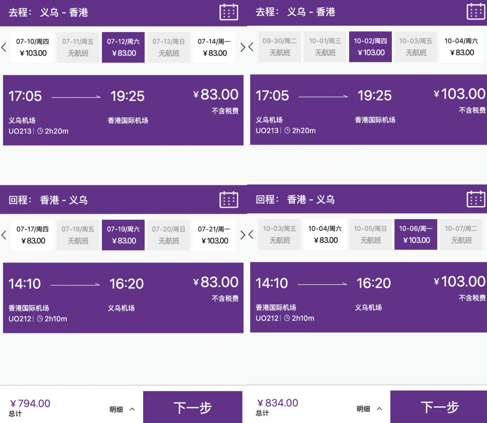The width and height of the screenshot is (487, 423).
Task: Show next dates after 07-14
Action: tap(243, 47)
